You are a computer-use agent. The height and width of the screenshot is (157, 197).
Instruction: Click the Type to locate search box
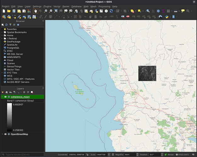click(23, 154)
